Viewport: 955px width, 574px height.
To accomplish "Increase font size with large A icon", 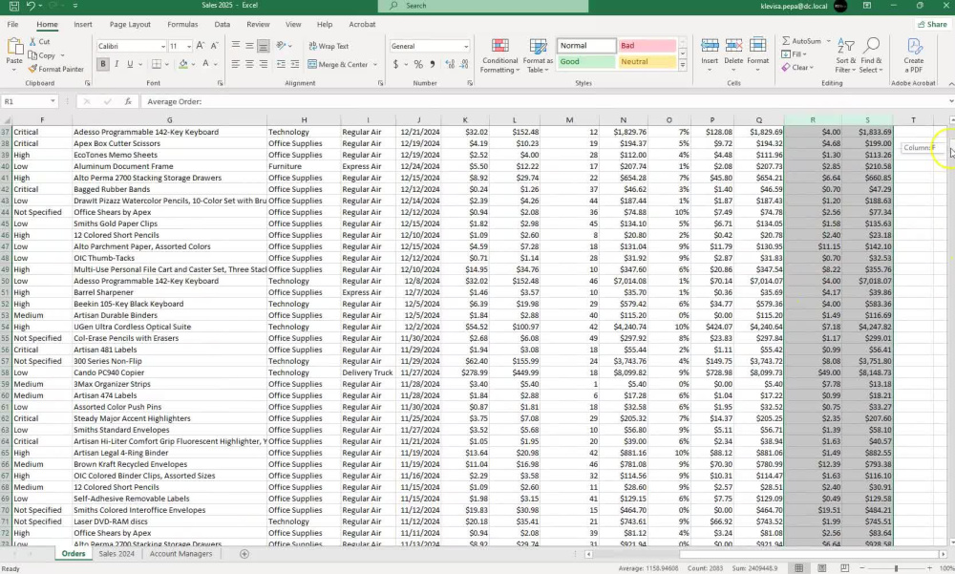I will click(201, 46).
